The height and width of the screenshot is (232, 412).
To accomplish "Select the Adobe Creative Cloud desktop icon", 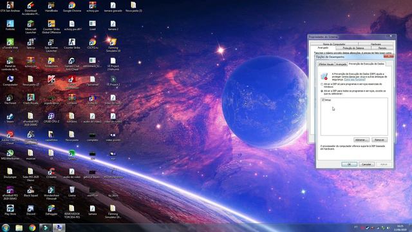I will [10, 137].
